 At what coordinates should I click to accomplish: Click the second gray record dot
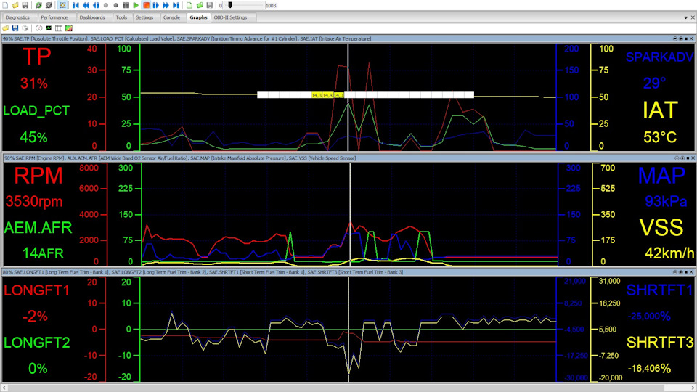click(x=115, y=5)
